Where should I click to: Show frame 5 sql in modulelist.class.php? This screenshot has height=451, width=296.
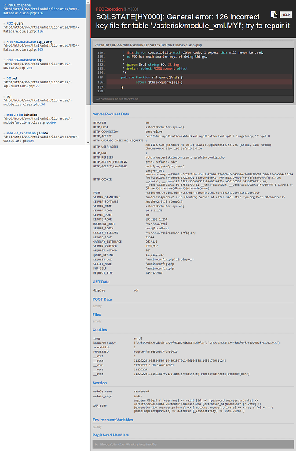point(43,100)
